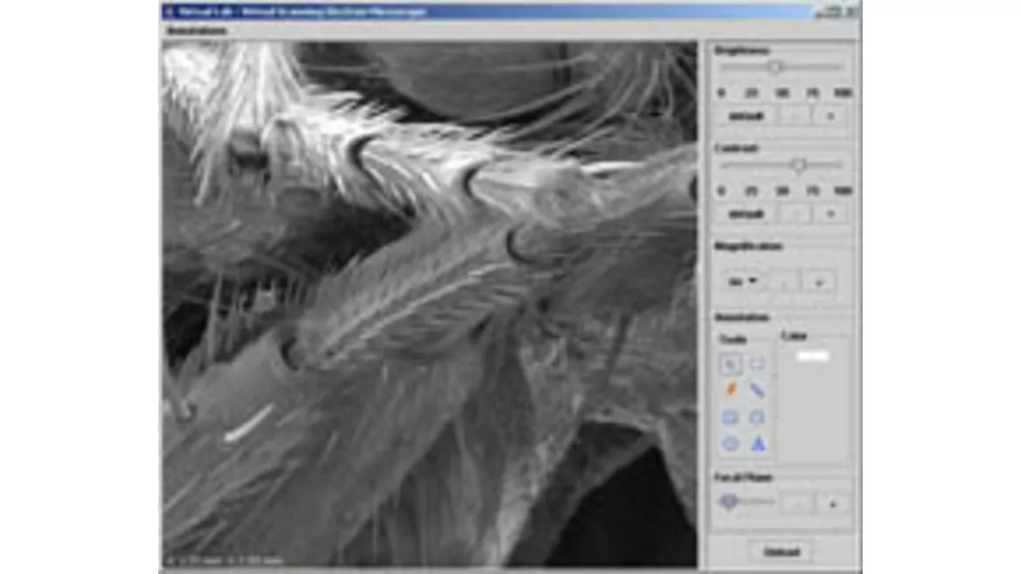Viewport: 1021px width, 574px height.
Task: Select the arrow selection annotation tool
Action: pos(731,364)
